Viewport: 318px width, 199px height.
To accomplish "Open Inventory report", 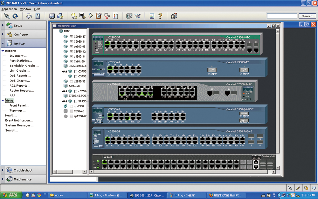I will click(x=18, y=56).
